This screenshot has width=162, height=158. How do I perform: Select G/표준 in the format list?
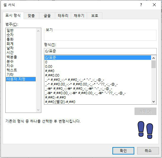pos(98,58)
